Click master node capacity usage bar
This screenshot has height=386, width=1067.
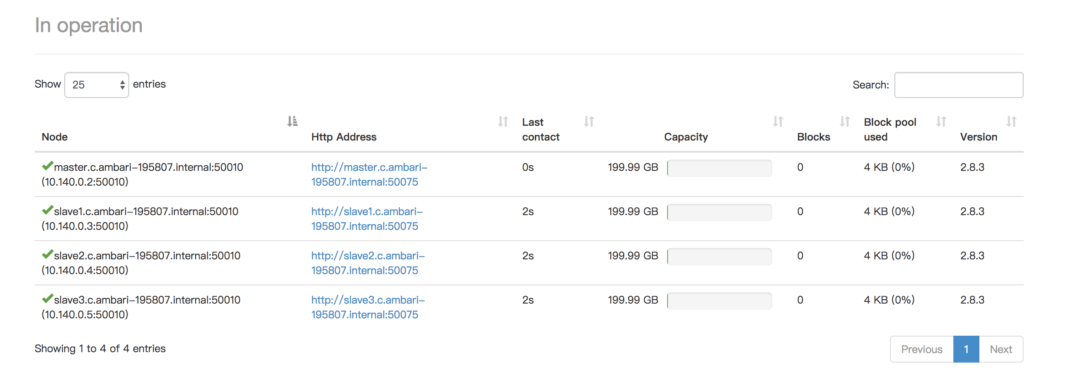coord(720,168)
